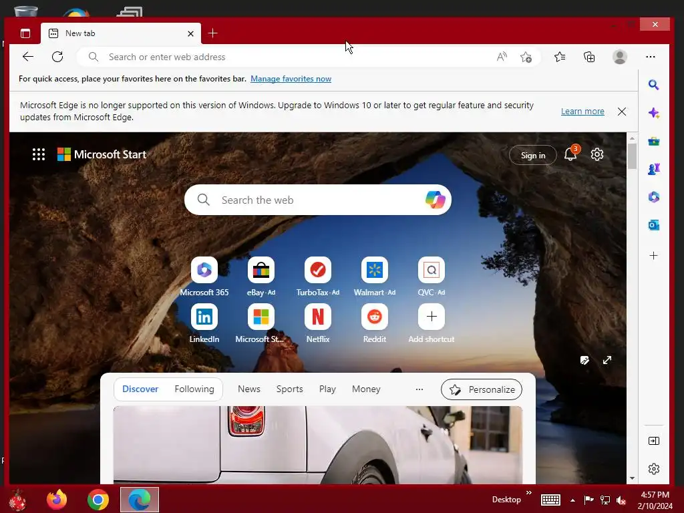Open the Play feed tab
The width and height of the screenshot is (684, 513).
327,389
